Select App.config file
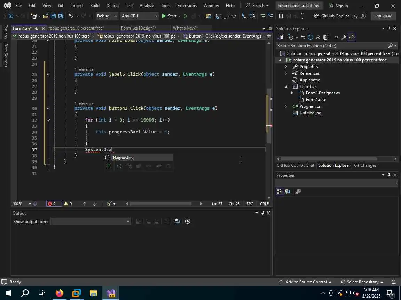Viewport: 401px width, 300px height. pyautogui.click(x=310, y=80)
